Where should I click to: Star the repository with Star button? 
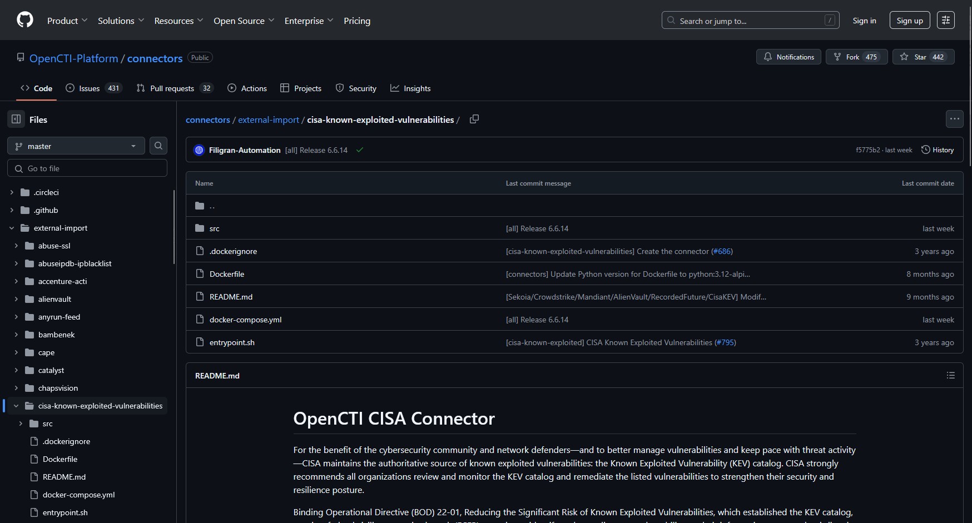923,57
